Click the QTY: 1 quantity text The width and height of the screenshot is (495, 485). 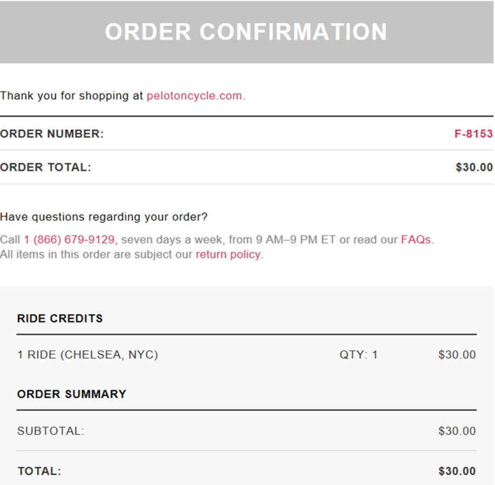(x=358, y=355)
